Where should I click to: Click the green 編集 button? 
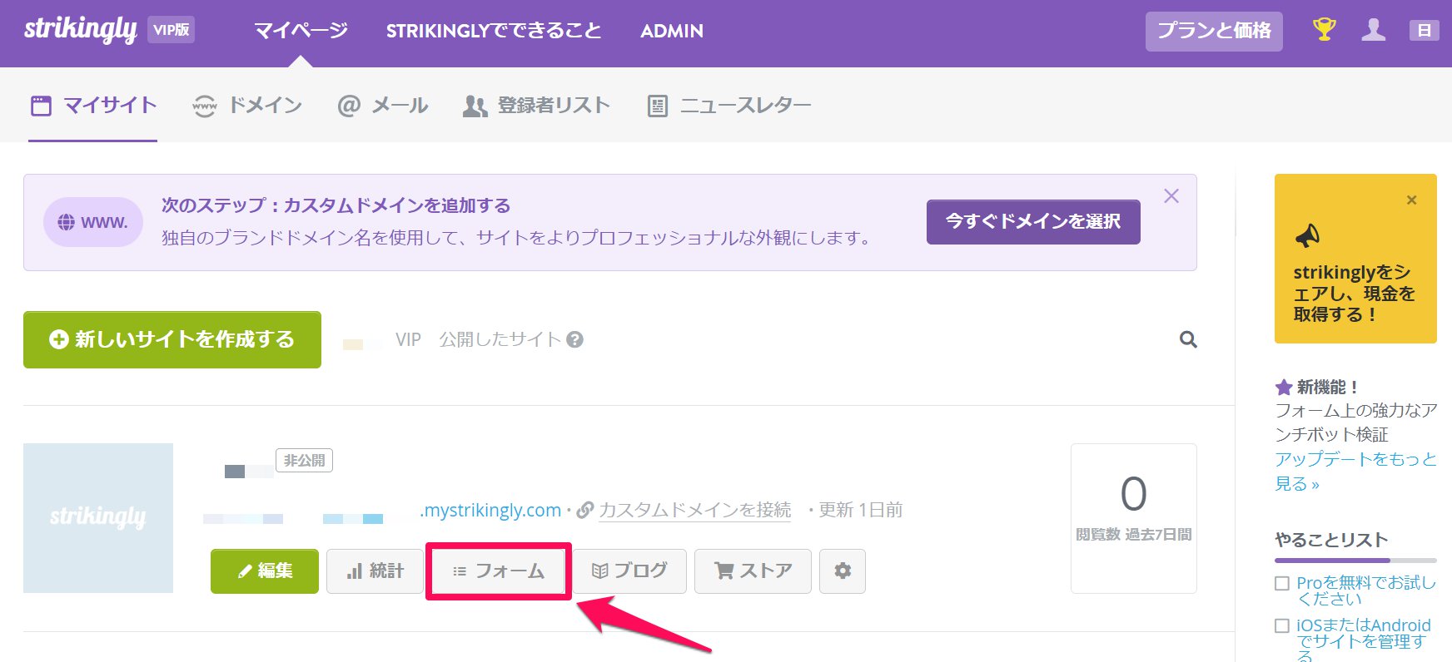coord(265,571)
